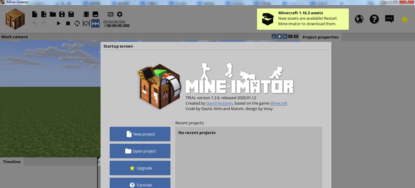Click the help question mark icon
The height and width of the screenshot is (188, 415).
[374, 19]
